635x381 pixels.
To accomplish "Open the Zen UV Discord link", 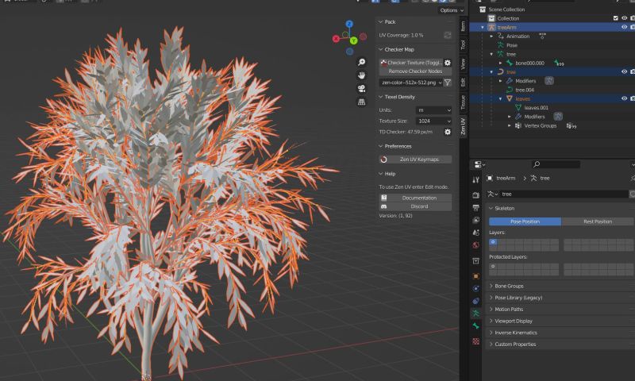I will [x=415, y=206].
